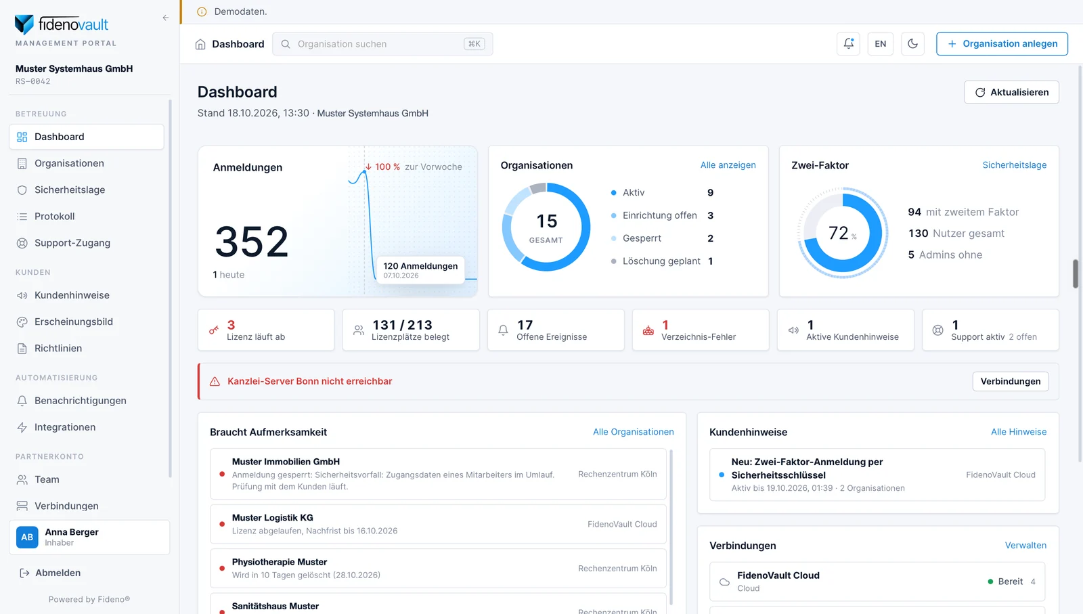1083x614 pixels.
Task: Click the Verwalten link in the Verbindungen card
Action: point(1025,546)
